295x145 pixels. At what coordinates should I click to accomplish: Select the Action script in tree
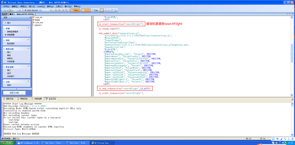click(x=37, y=20)
